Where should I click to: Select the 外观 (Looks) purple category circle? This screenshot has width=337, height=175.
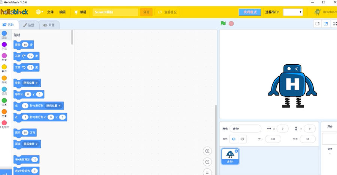click(4, 44)
